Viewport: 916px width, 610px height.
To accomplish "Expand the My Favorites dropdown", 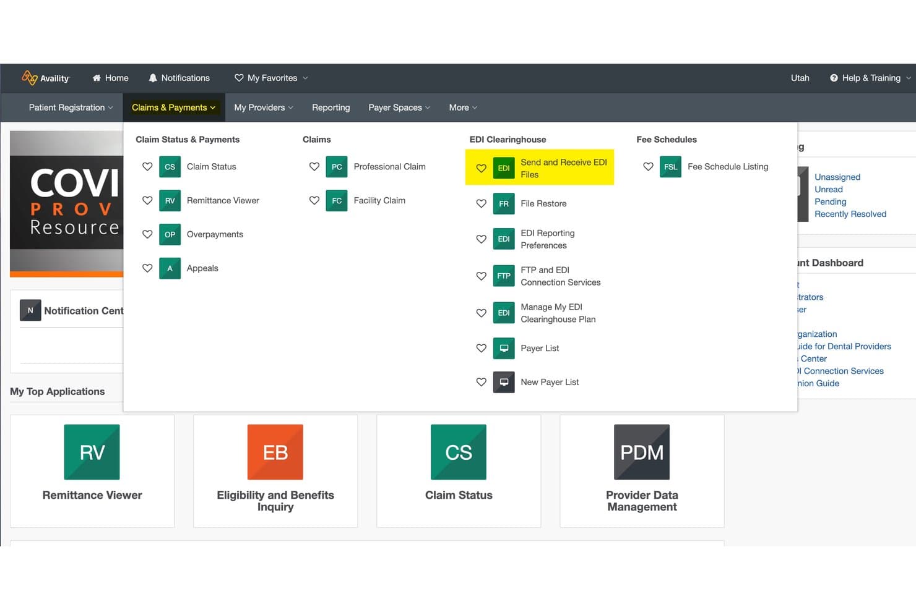I will coord(271,78).
